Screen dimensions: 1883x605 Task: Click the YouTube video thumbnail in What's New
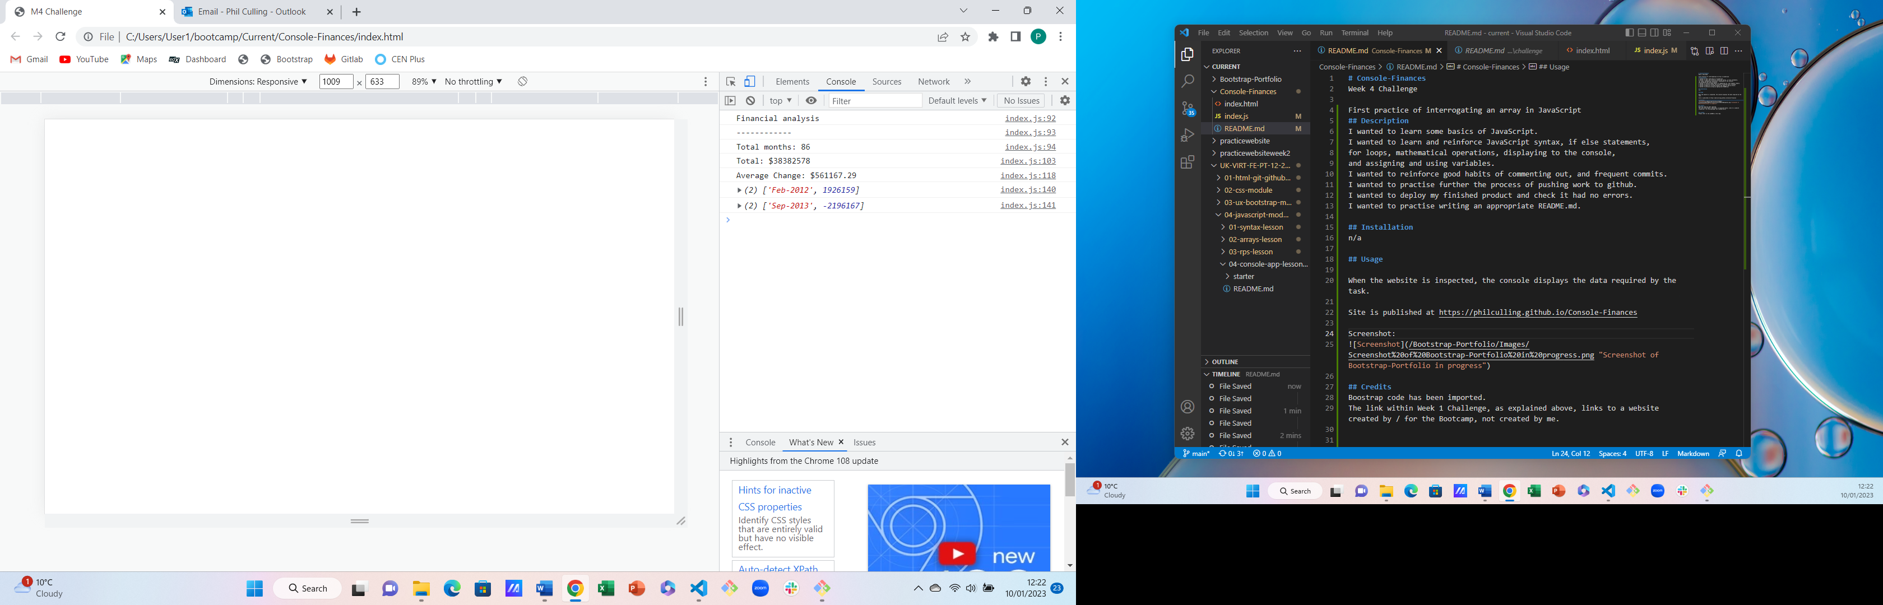[x=958, y=528]
